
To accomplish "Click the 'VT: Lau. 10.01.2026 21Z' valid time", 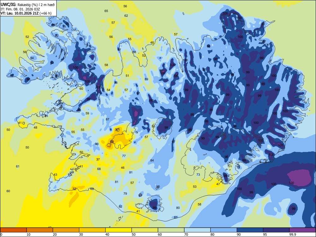I will tap(20, 13).
